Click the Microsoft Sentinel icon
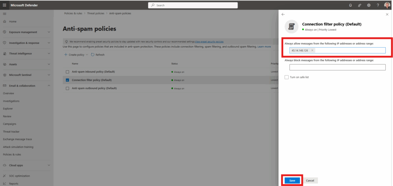This screenshot has height=186, width=393. pos(5,75)
